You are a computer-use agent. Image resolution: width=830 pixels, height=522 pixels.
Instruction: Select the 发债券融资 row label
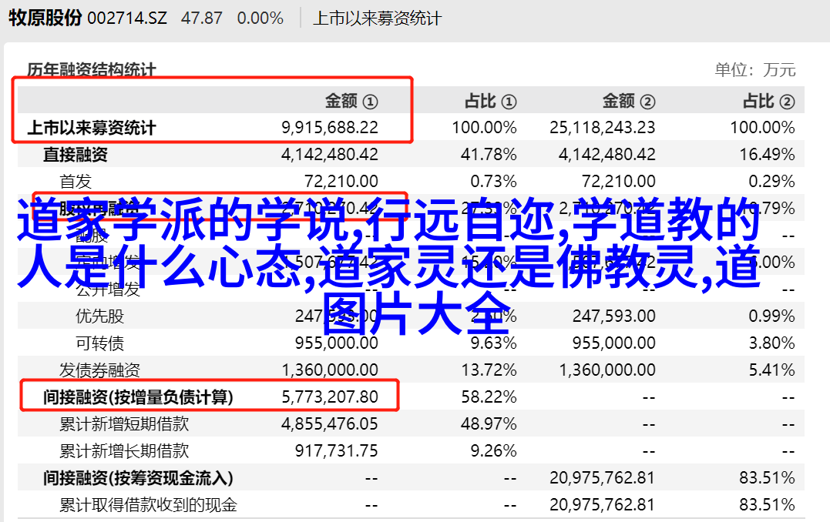99,370
